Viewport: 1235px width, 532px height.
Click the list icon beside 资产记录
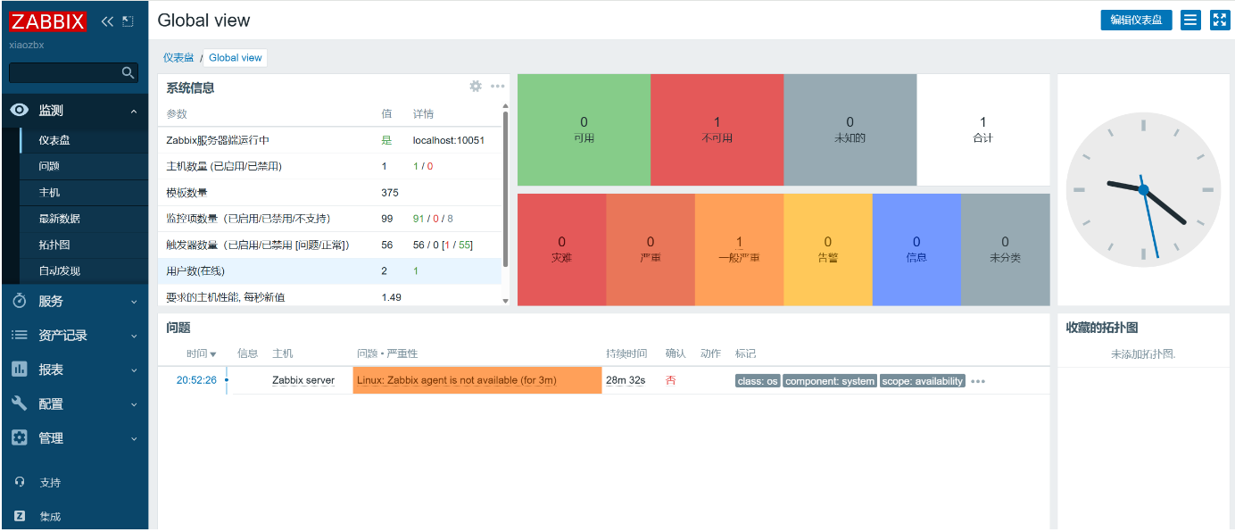20,336
